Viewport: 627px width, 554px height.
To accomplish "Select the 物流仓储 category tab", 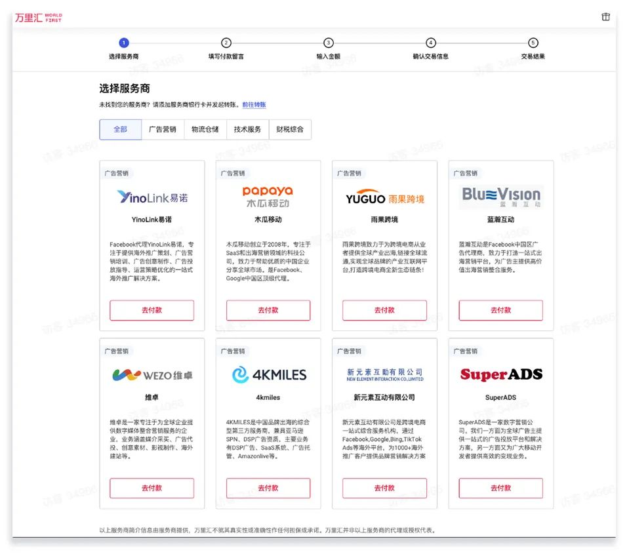I will (205, 129).
